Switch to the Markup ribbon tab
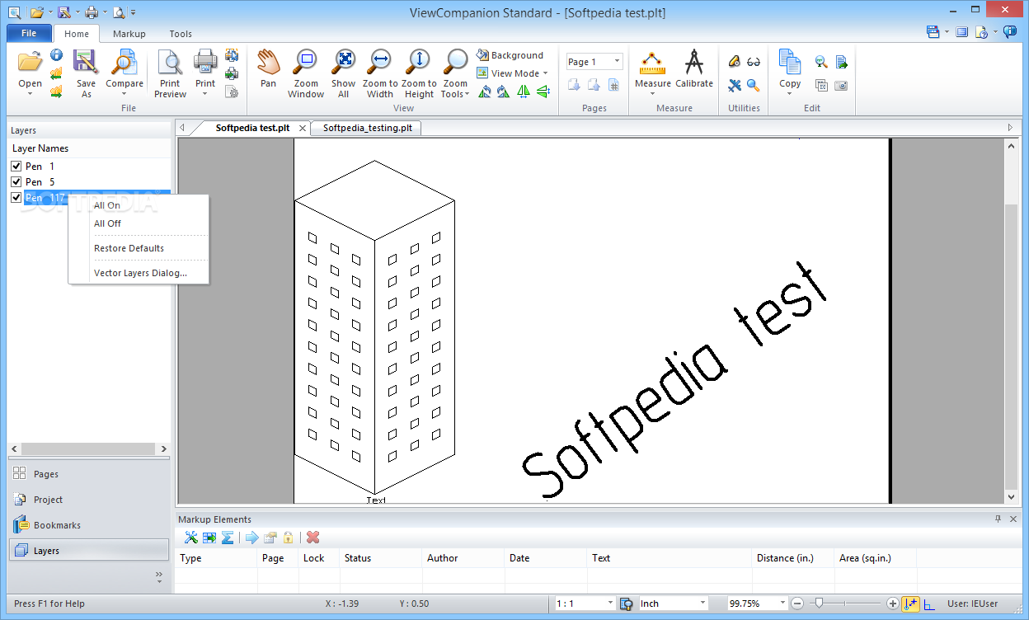 pyautogui.click(x=129, y=34)
